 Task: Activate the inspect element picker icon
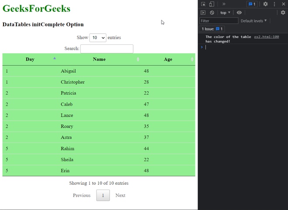tap(203, 4)
